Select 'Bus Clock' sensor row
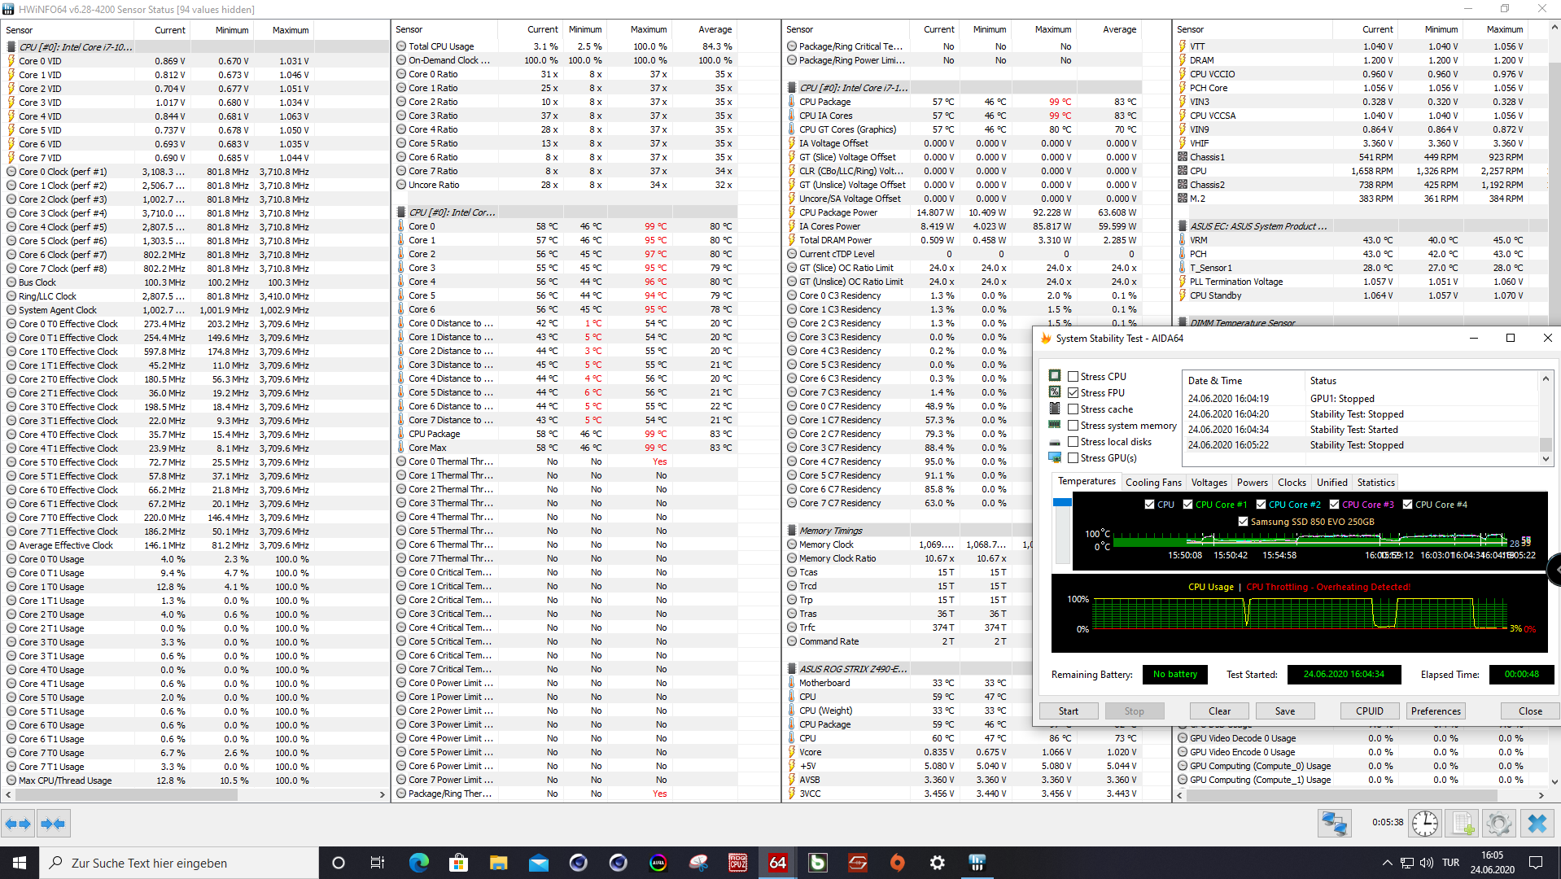 tap(157, 282)
